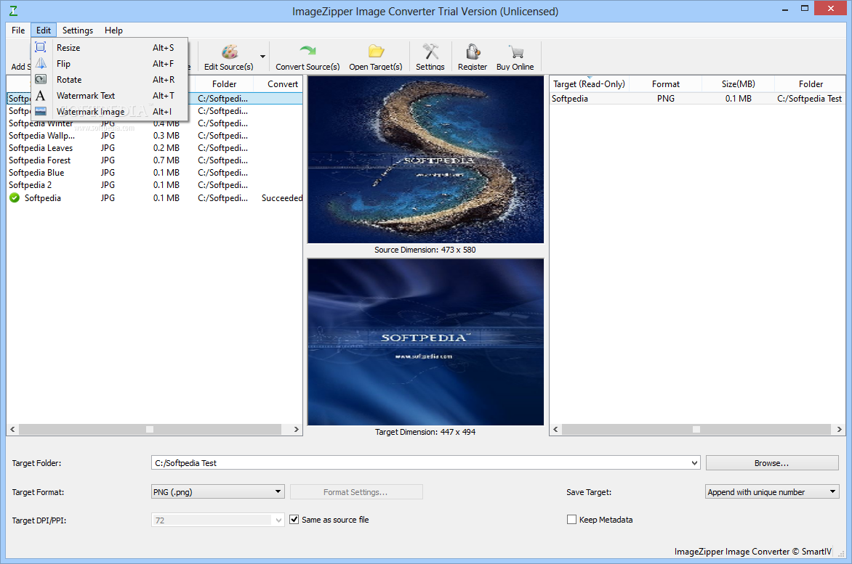Click the 0.7 MB size cell
The image size is (852, 564).
pyautogui.click(x=166, y=160)
